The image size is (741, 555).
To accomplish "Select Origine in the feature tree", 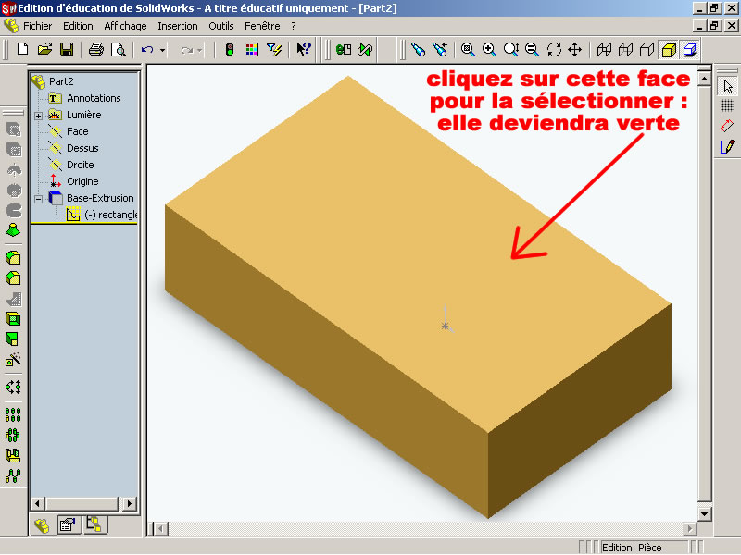I will [x=82, y=181].
